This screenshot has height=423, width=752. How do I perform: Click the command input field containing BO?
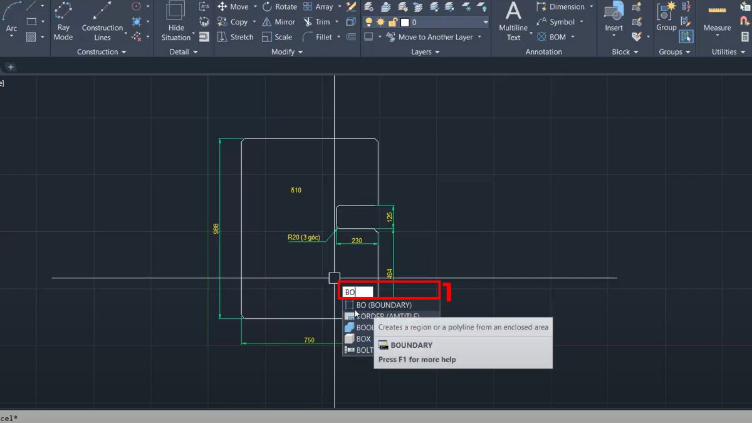point(358,292)
